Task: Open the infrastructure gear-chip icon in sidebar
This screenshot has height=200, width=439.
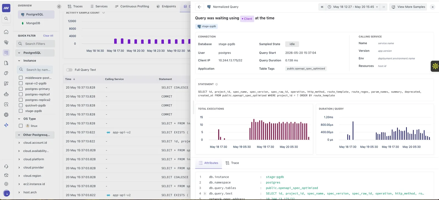Action: pyautogui.click(x=6, y=115)
